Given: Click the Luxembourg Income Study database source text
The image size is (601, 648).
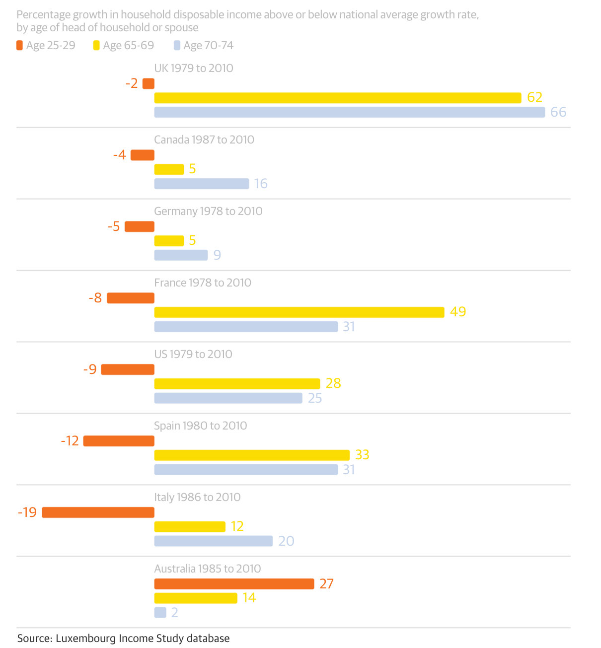Looking at the screenshot, I should point(123,639).
